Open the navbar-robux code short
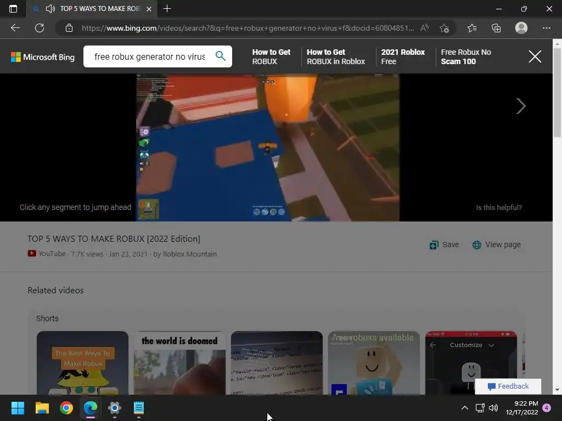Image resolution: width=562 pixels, height=421 pixels. (277, 363)
